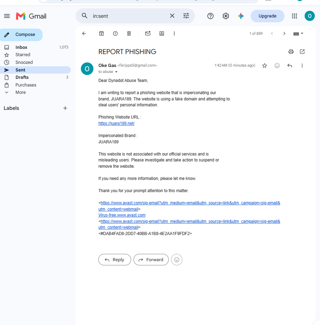Go to the older conversation arrow
Screen dimensions: 320x325
(284, 33)
